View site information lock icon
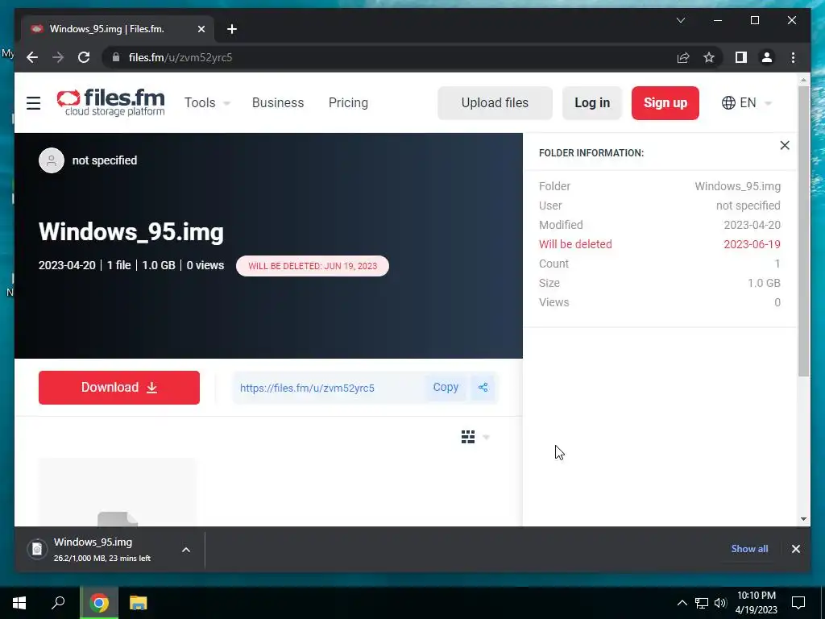Image resolution: width=825 pixels, height=619 pixels. [116, 57]
